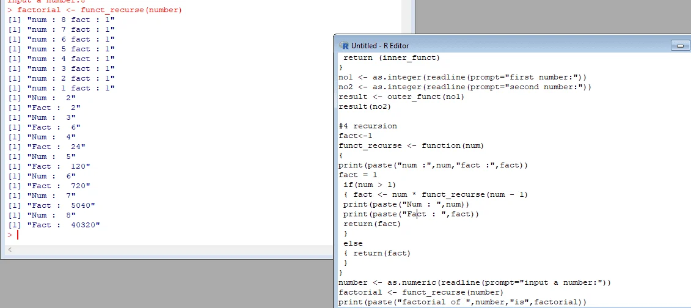Click the console line "> factorial <- funct_recurse(number)"
The width and height of the screenshot is (691, 308).
95,10
